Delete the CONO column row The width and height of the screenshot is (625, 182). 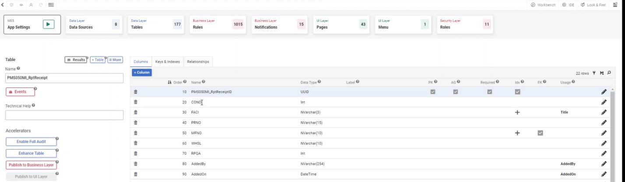tap(136, 102)
